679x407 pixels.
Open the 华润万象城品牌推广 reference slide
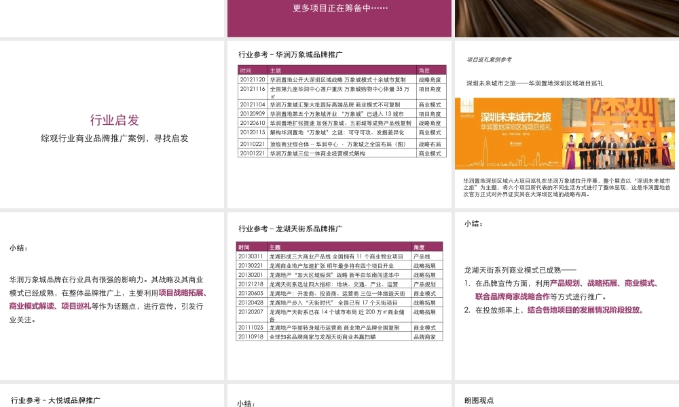tap(339, 124)
